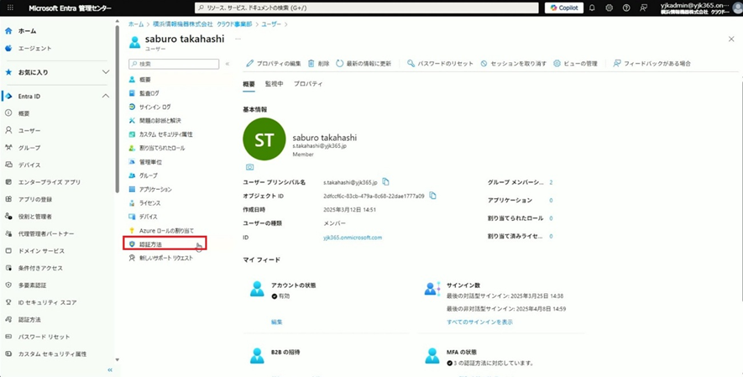Open サインイン ログ in user menu
The height and width of the screenshot is (377, 743).
[154, 107]
